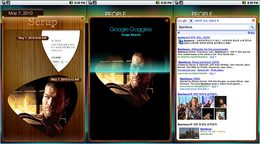Tap the 8:30 PM clock on the Google results screen
Image resolution: width=260 pixels, height=144 pixels.
(252, 3)
